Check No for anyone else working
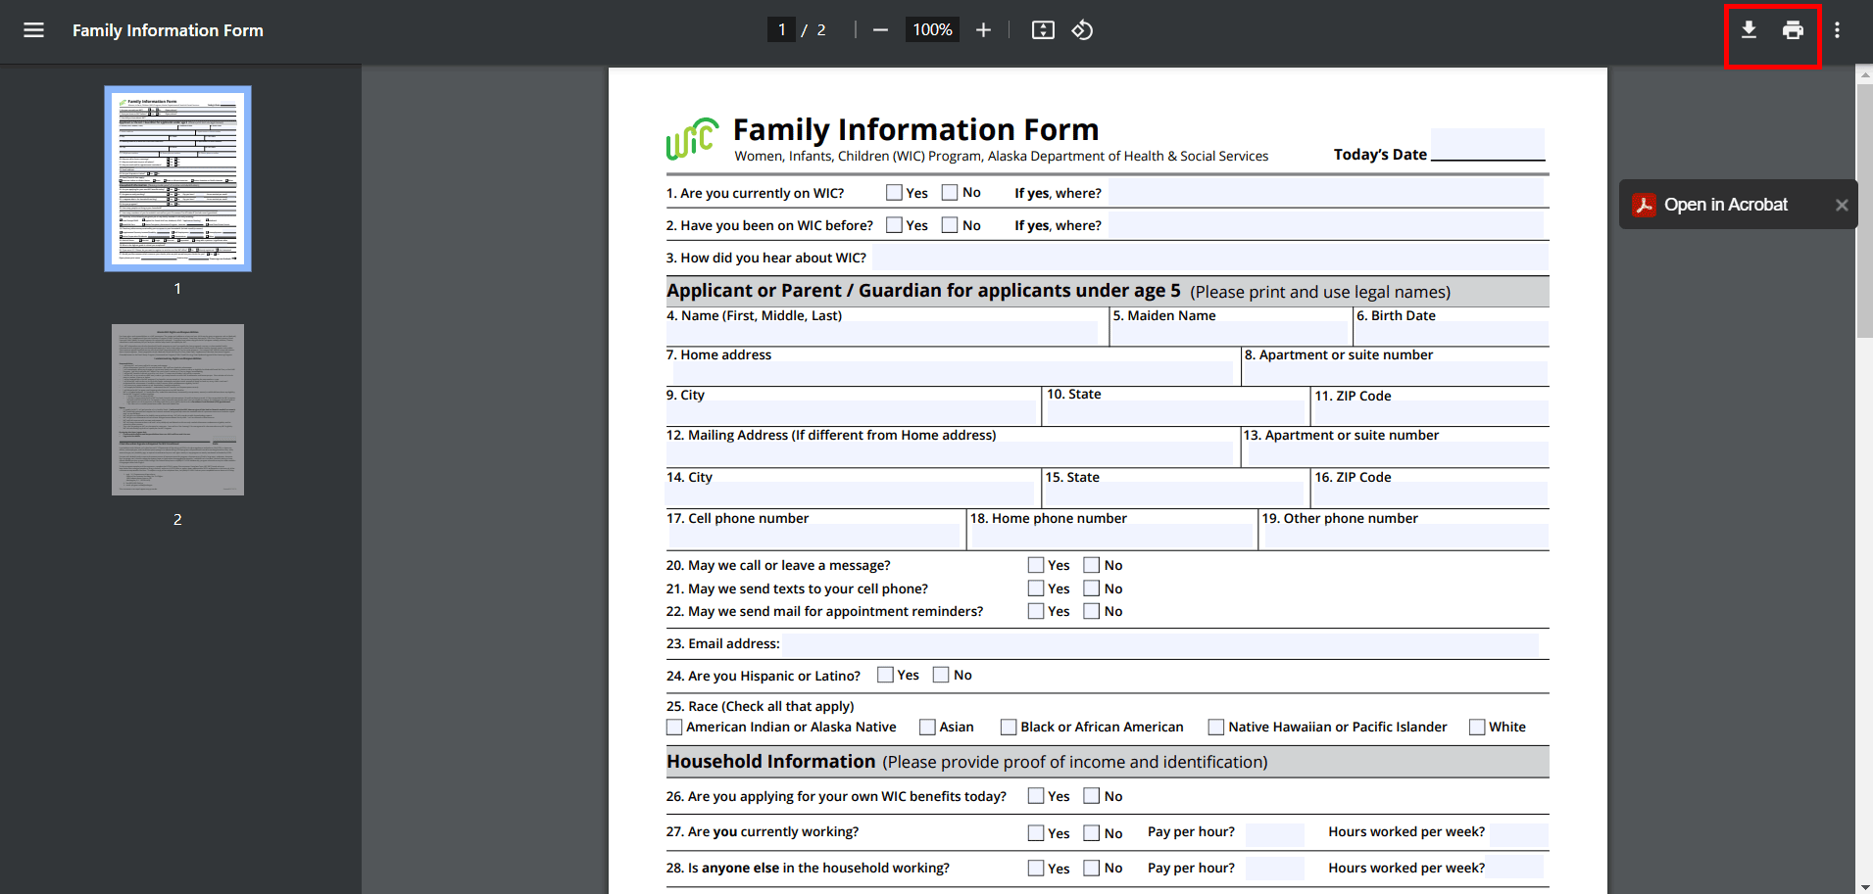The height and width of the screenshot is (894, 1873). (1092, 868)
